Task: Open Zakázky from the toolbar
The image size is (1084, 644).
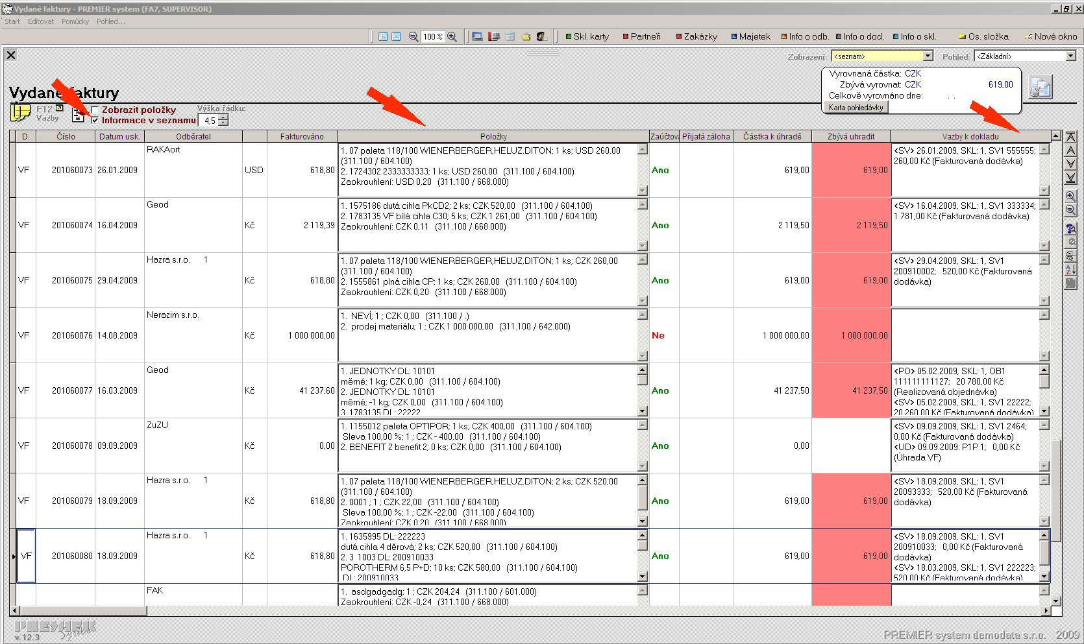Action: (696, 37)
